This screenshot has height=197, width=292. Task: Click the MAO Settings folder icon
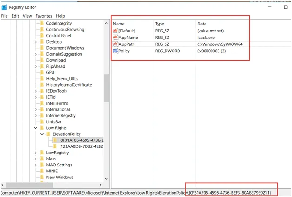(x=42, y=165)
